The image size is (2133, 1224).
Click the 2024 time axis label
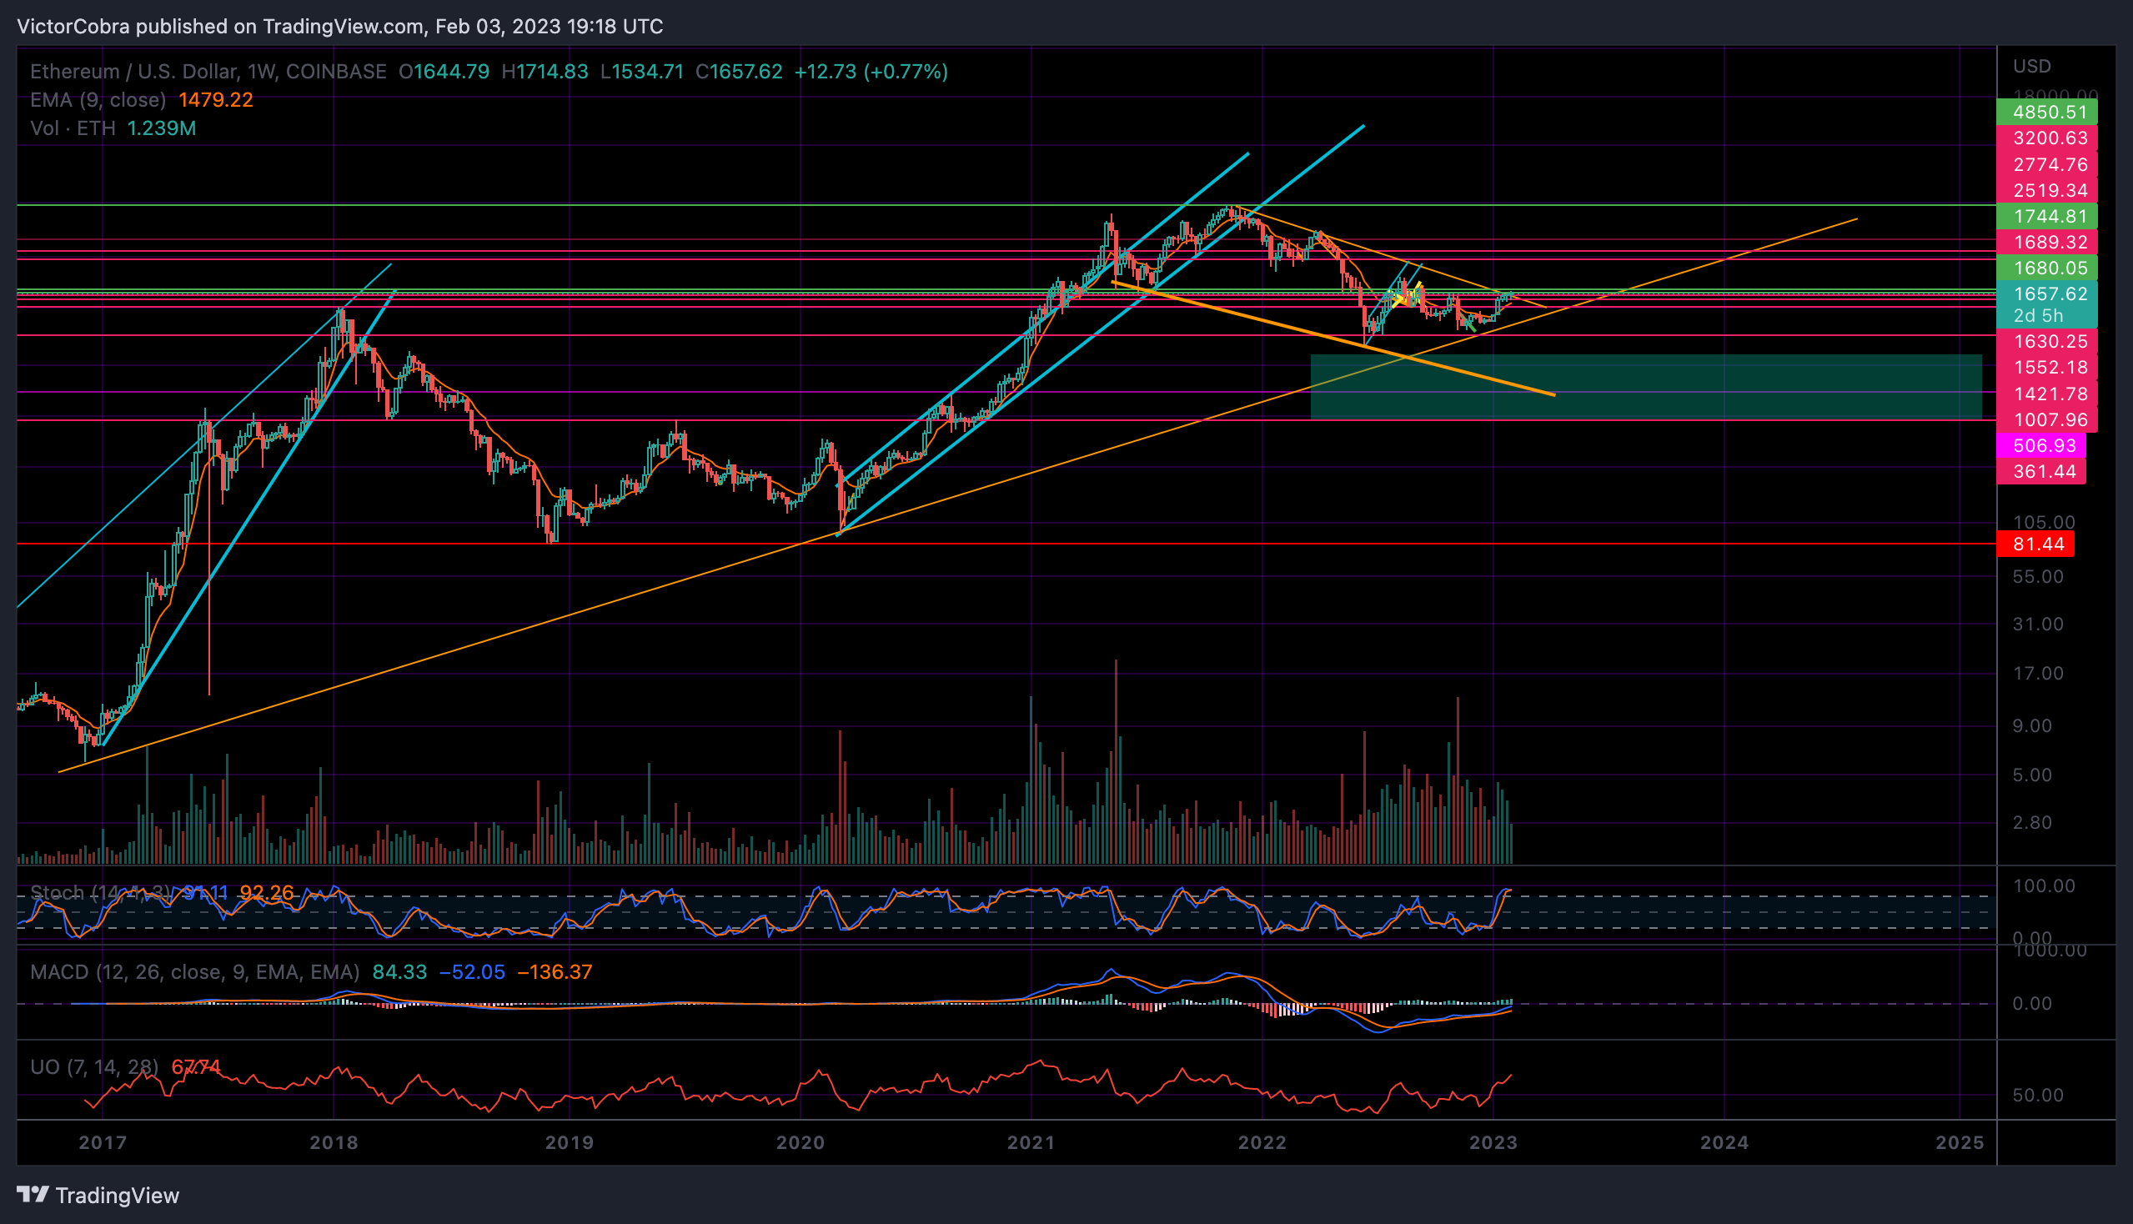point(1724,1142)
